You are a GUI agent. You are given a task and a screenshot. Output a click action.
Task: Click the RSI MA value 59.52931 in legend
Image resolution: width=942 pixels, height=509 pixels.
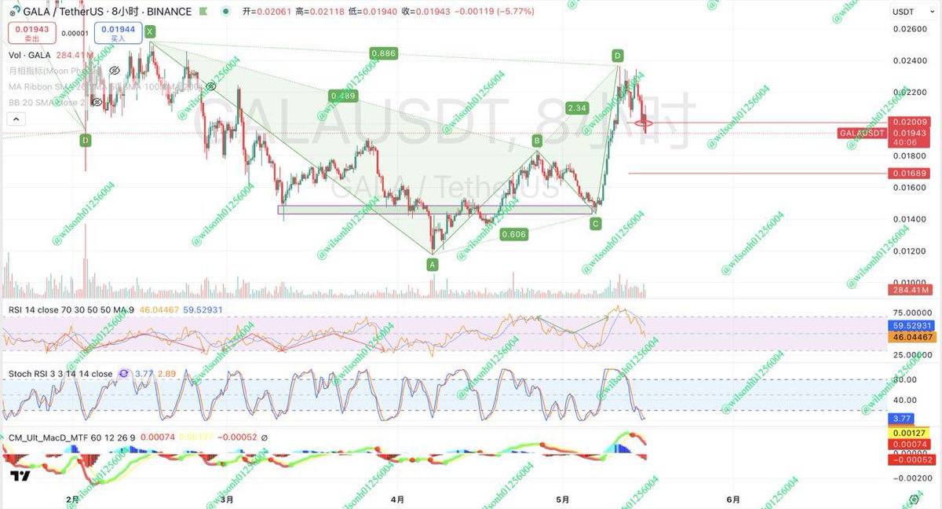click(x=203, y=310)
